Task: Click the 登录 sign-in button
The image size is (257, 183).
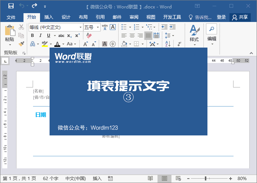Action: pos(221,17)
